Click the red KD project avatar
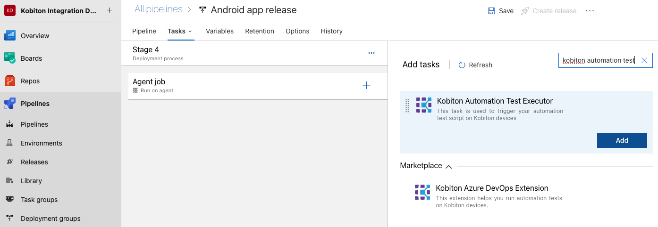 coord(10,10)
